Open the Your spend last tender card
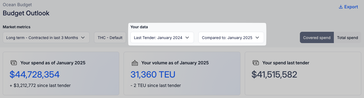This screenshot has width=364, height=98. [303, 73]
